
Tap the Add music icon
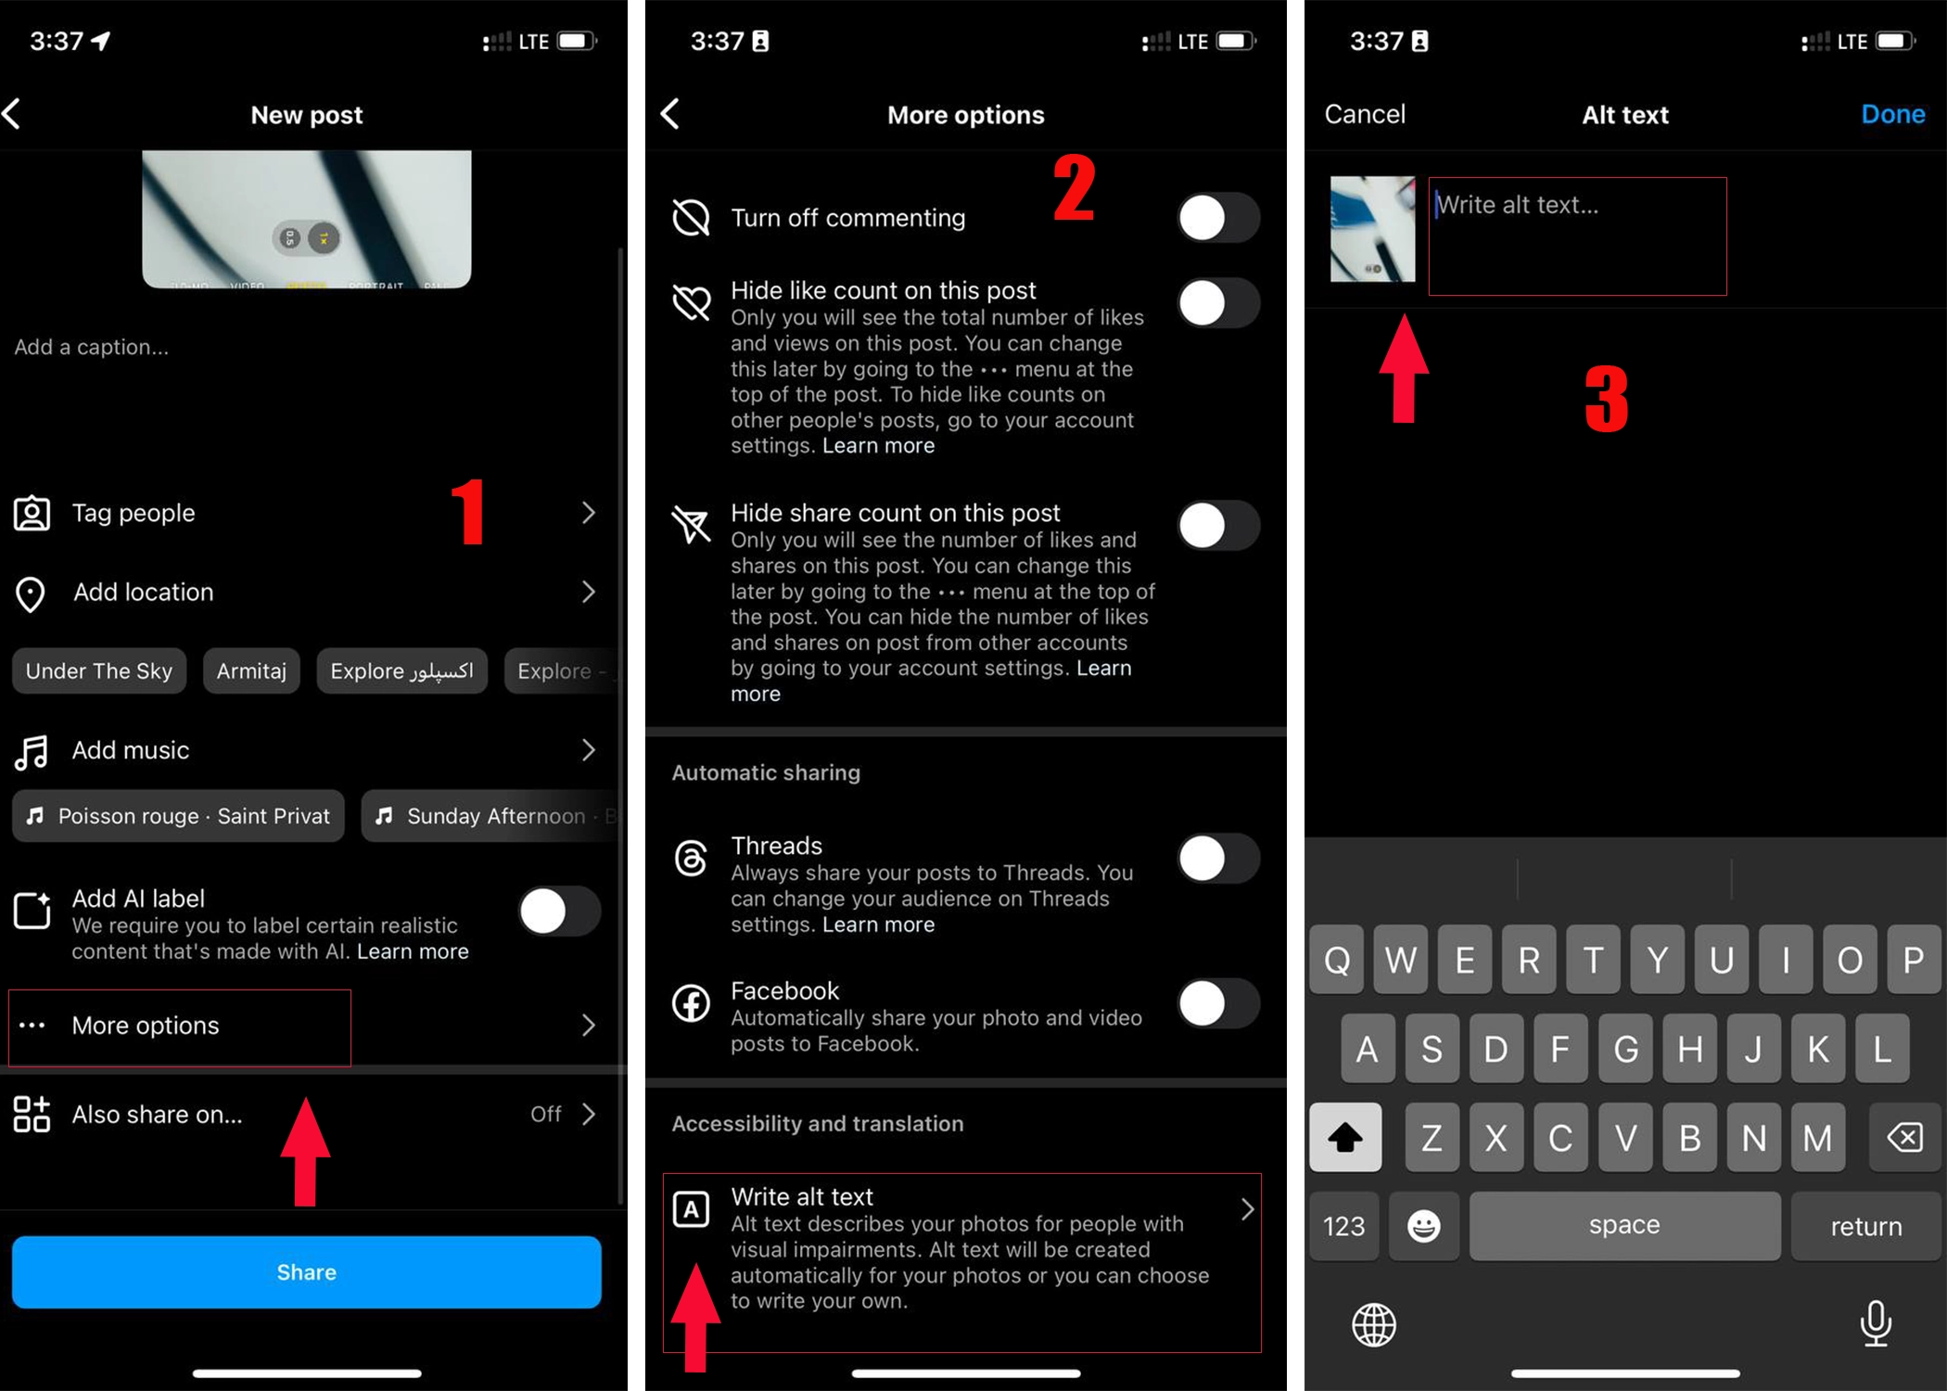pos(32,749)
